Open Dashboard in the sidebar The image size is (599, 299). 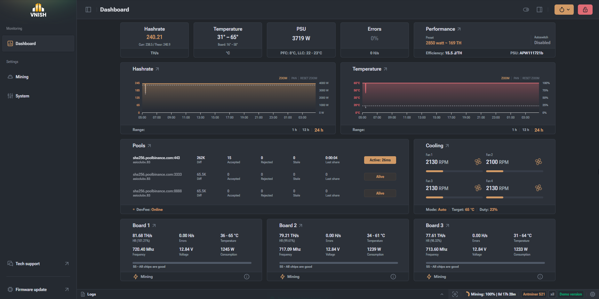(38, 43)
